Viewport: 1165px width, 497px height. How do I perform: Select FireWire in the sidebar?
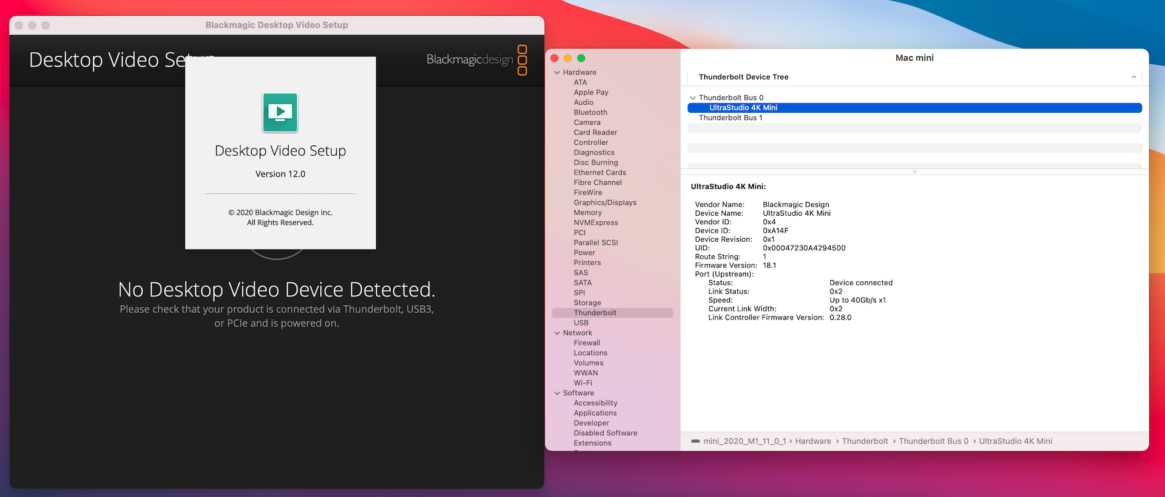[x=588, y=193]
